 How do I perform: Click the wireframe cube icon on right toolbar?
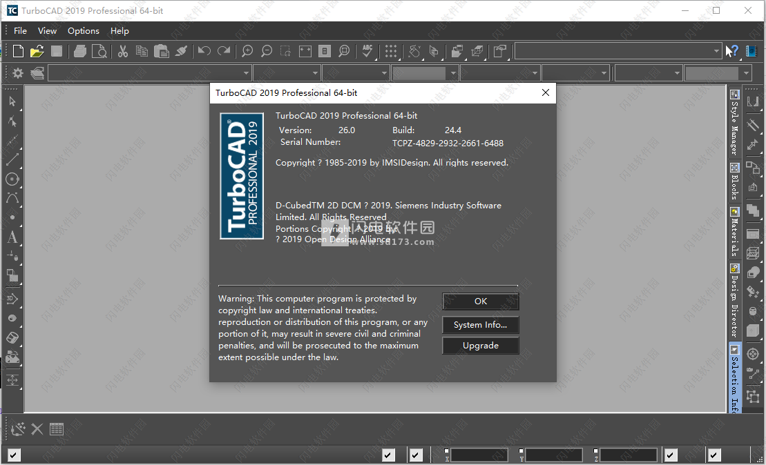753,253
